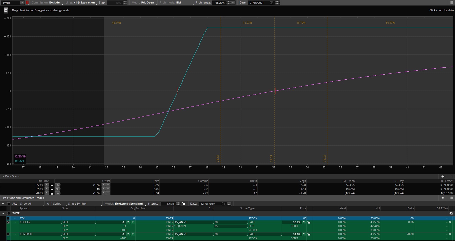
Task: Tick the STK position checkbox
Action: (x=8, y=218)
